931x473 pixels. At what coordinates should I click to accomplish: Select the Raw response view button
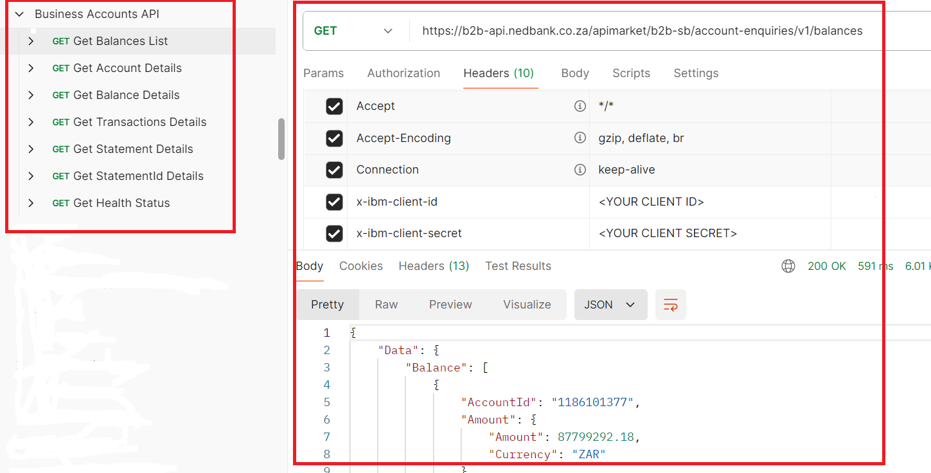pos(386,305)
